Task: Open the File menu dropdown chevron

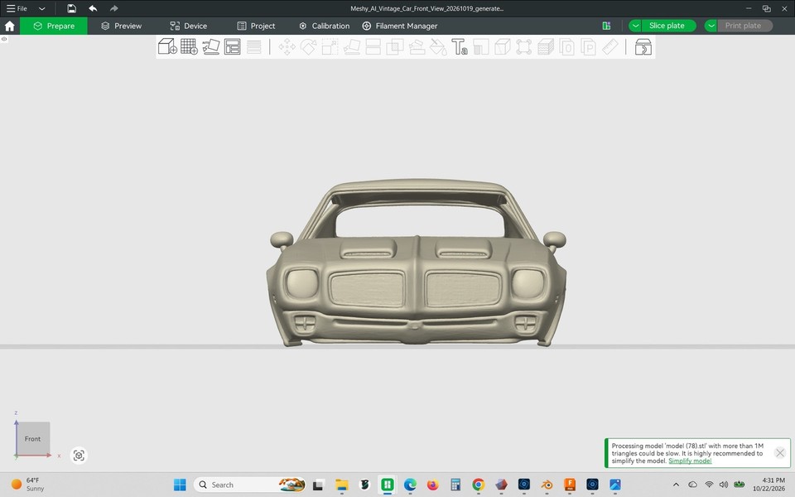Action: tap(42, 8)
